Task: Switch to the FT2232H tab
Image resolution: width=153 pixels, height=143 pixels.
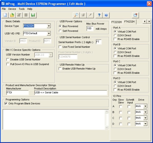Action: click(117, 22)
